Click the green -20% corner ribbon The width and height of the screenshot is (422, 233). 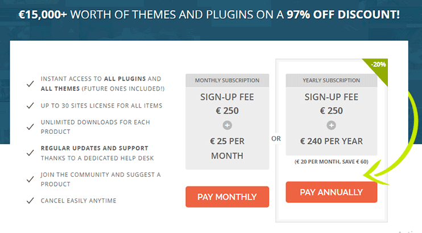[x=378, y=67]
